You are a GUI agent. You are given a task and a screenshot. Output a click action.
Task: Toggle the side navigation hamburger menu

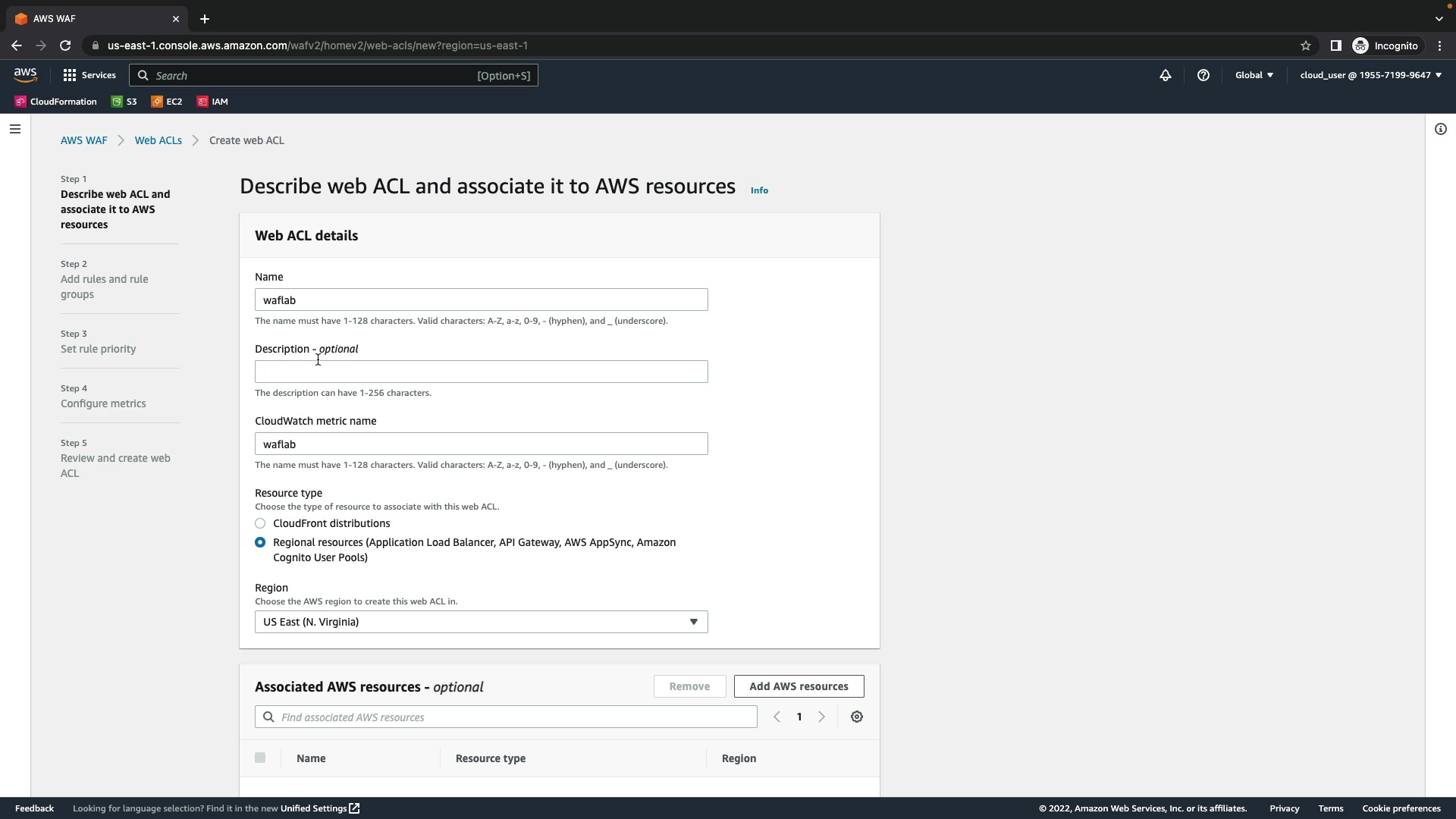click(x=14, y=129)
